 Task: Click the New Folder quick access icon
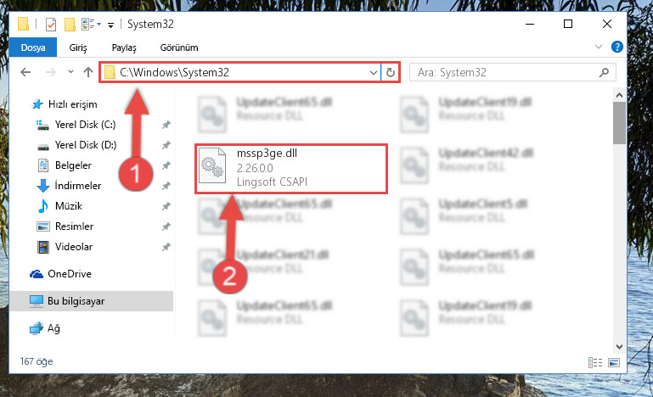click(70, 24)
